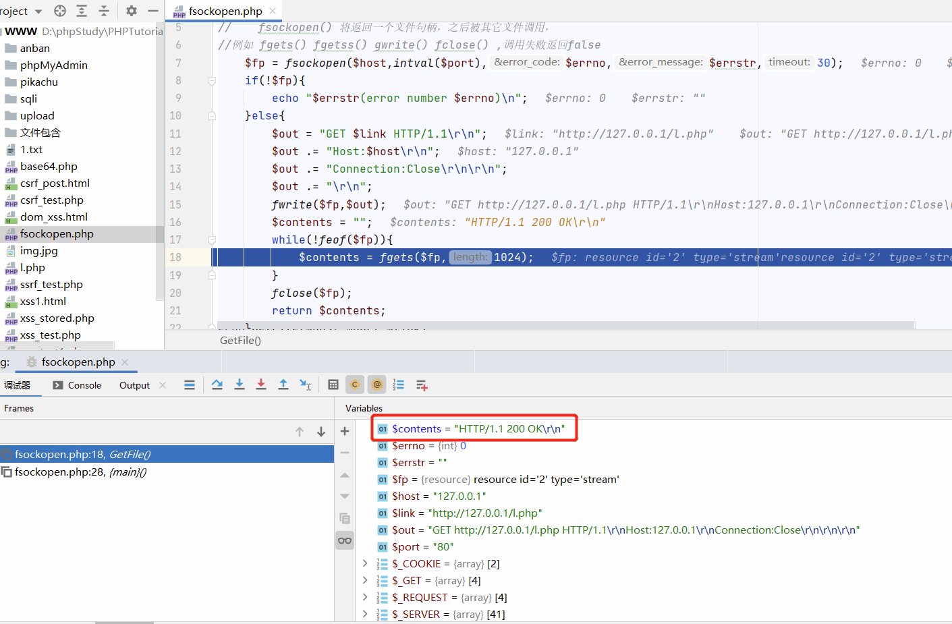
Task: Open Evaluate Expression calculator
Action: tap(333, 385)
